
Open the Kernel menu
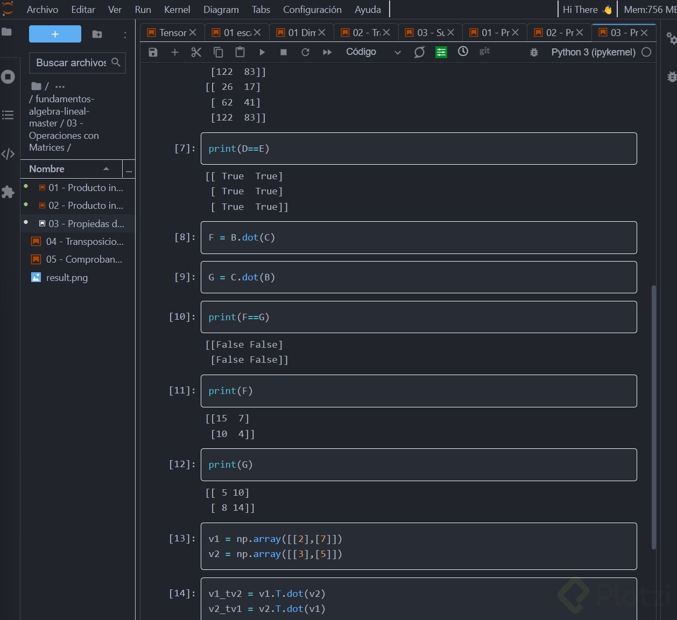pos(177,10)
